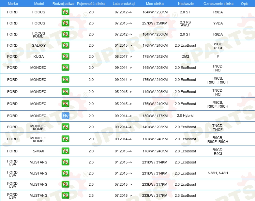Click FORD in the KUGA row
This screenshot has height=201, width=255.
[x=12, y=56]
